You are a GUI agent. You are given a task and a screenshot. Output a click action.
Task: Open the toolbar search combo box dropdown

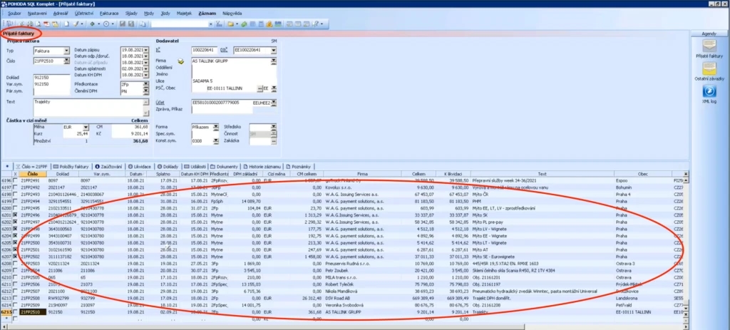pos(211,24)
